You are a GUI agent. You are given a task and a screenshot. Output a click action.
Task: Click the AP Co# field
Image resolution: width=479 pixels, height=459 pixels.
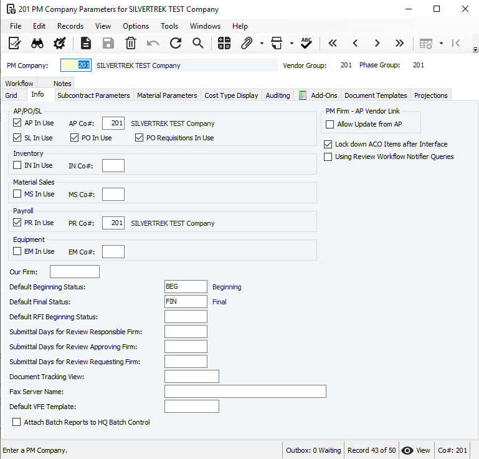pos(113,123)
